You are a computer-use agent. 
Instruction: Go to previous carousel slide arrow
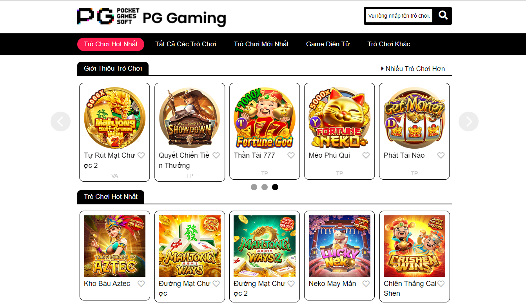point(61,122)
